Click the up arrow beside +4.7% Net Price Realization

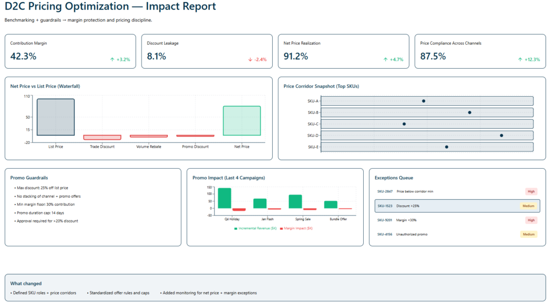pyautogui.click(x=385, y=60)
